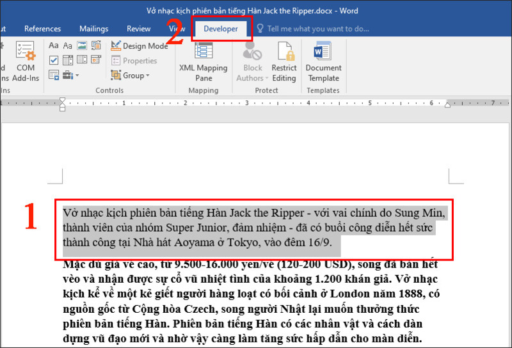Insert a Plain Text content control
This screenshot has height=348, width=512.
tap(67, 45)
